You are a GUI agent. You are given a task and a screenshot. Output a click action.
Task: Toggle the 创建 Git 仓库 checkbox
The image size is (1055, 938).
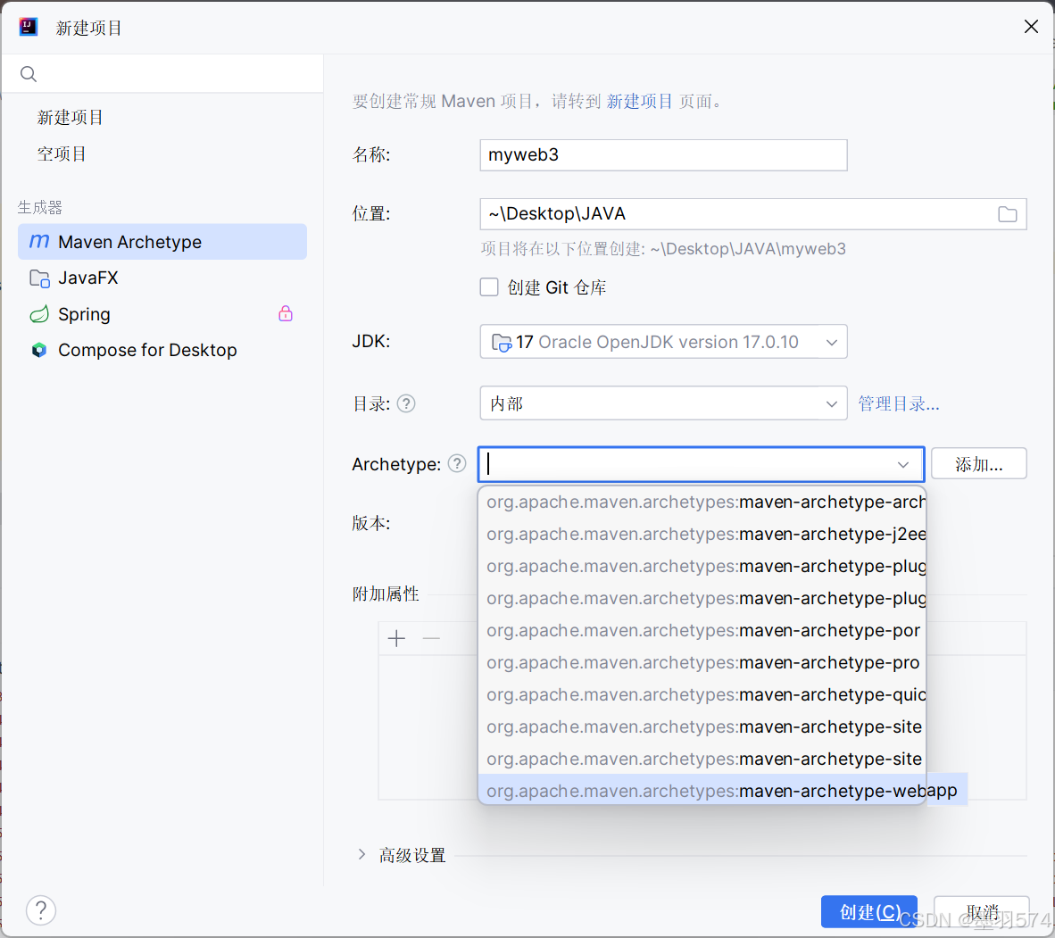point(489,287)
